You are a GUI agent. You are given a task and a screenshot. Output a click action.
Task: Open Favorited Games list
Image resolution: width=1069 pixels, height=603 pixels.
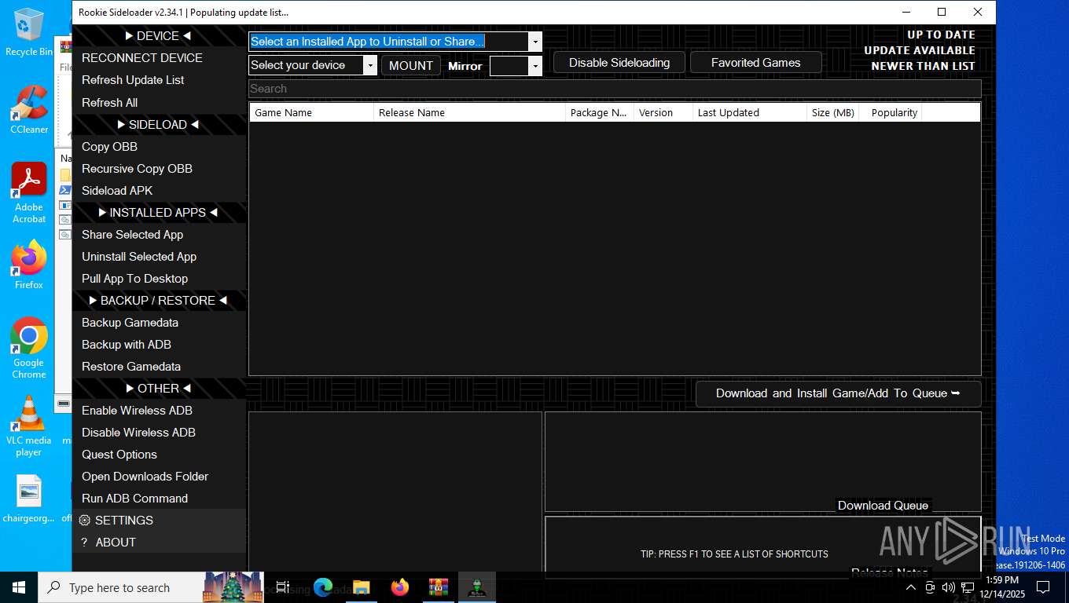[756, 63]
